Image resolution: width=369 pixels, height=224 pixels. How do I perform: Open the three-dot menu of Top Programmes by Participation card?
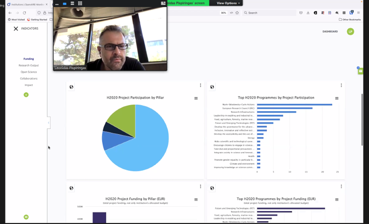pos(341,85)
